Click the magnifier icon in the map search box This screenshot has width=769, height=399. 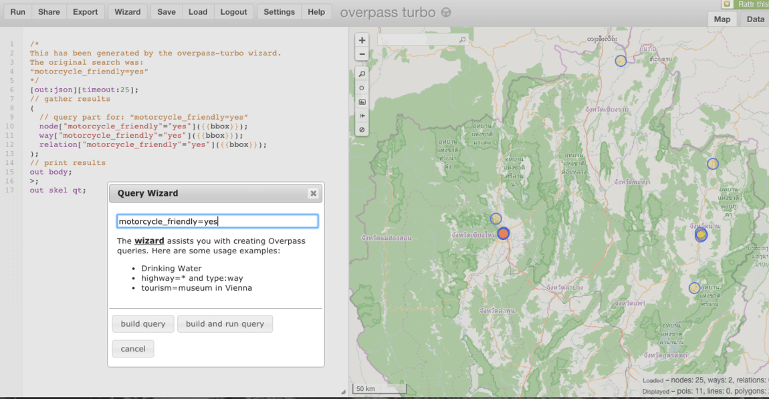click(x=462, y=39)
